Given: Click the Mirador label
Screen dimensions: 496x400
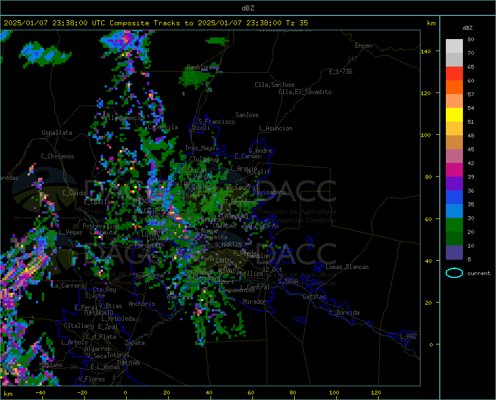Looking at the screenshot, I should (x=255, y=302).
